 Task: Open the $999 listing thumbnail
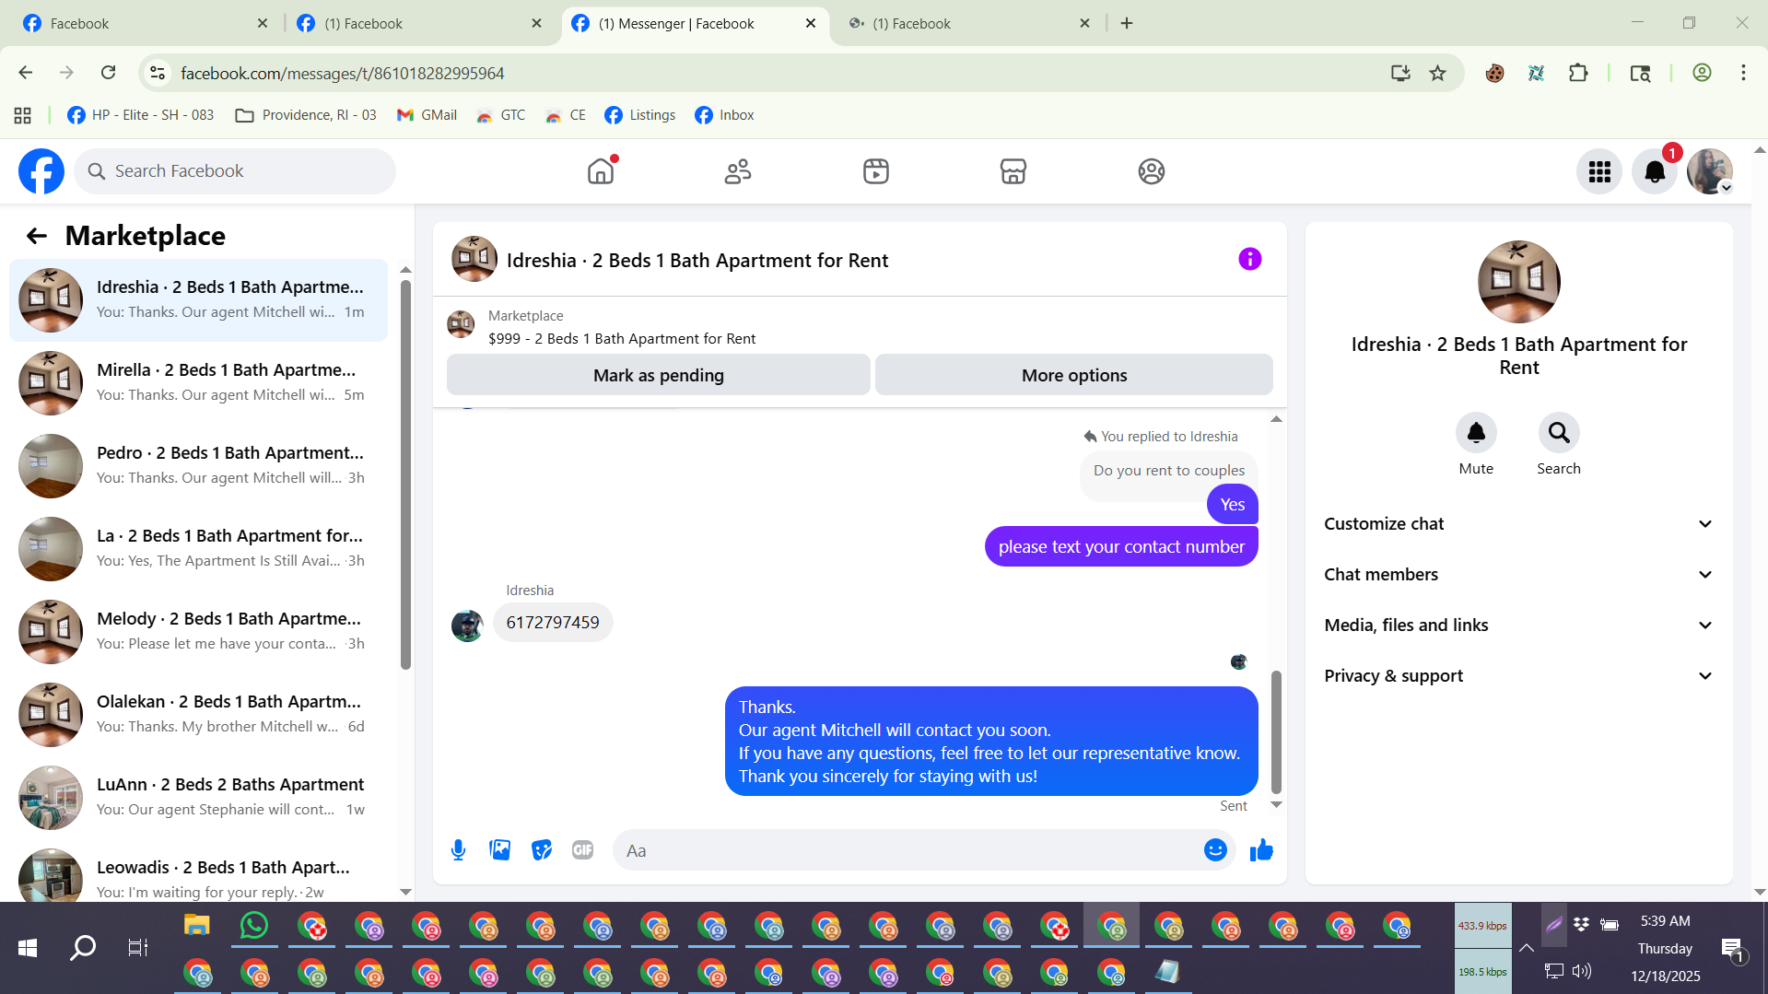(461, 324)
